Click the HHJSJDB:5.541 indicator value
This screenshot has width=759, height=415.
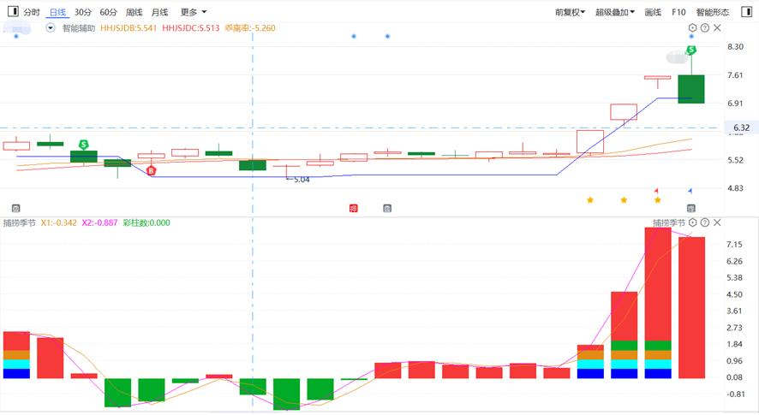tap(128, 28)
